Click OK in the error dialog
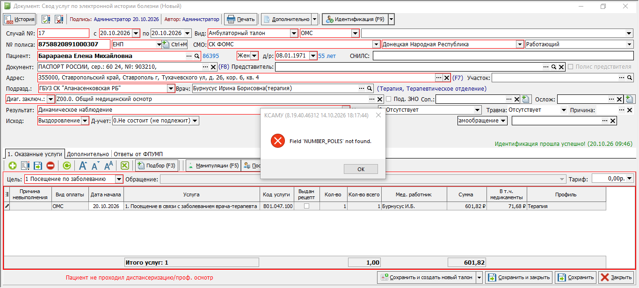The height and width of the screenshot is (288, 639). pyautogui.click(x=361, y=169)
